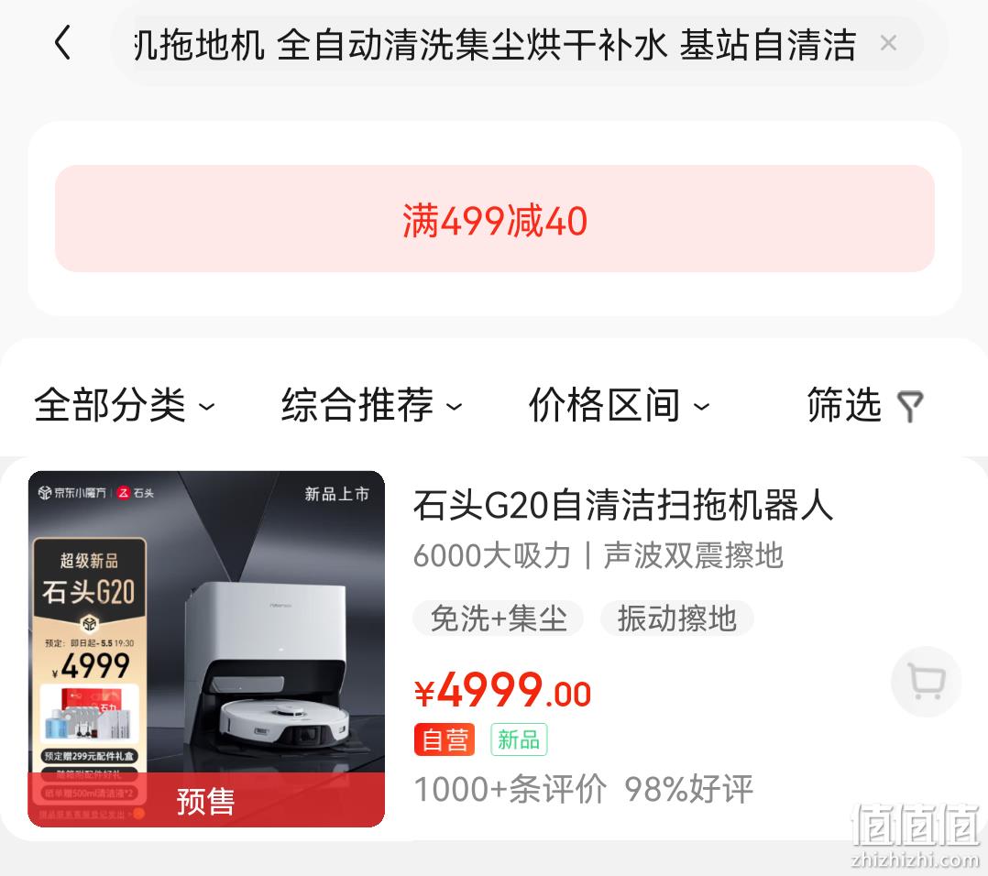This screenshot has height=876, width=988.
Task: Claim the 满499减40 coupon
Action: tap(495, 219)
